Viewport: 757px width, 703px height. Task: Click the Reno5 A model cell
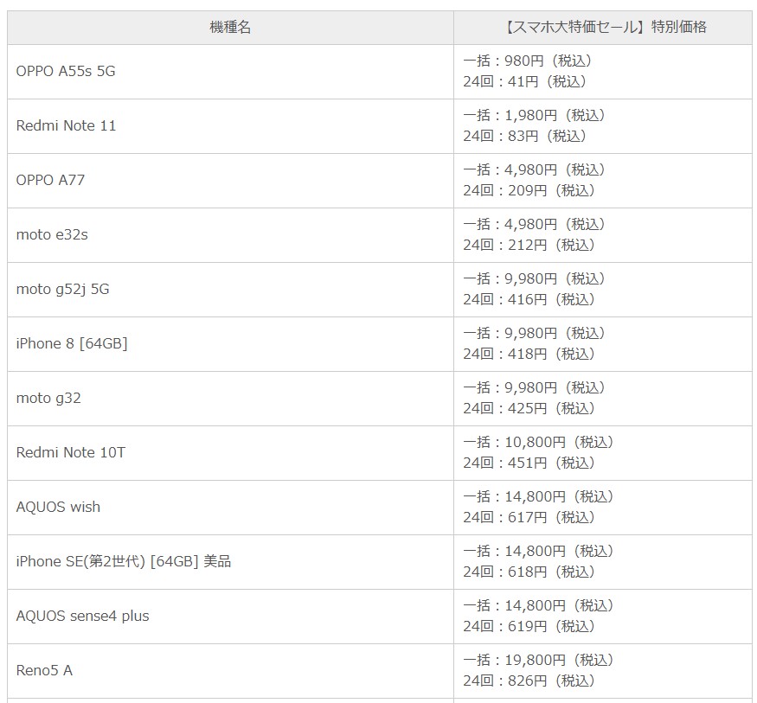pos(44,670)
